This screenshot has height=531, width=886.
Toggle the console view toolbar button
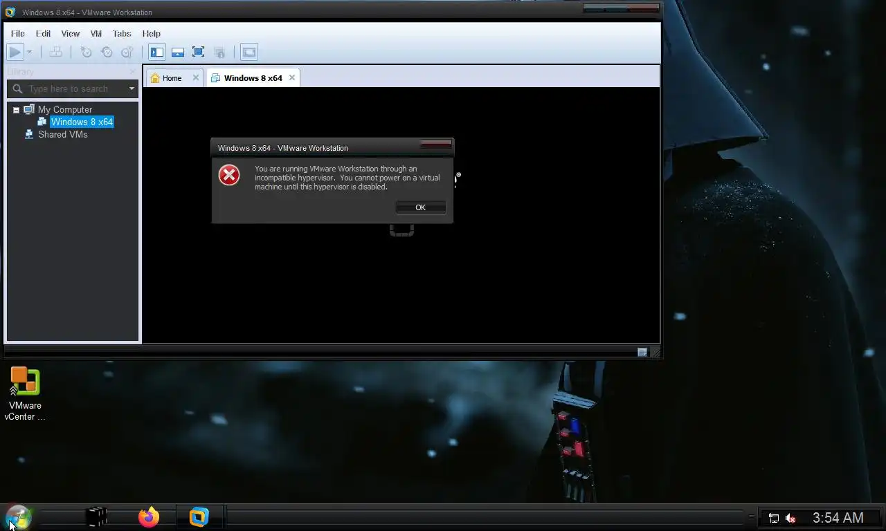pyautogui.click(x=249, y=52)
